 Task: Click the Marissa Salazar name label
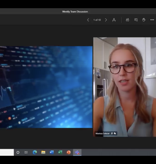102,134
